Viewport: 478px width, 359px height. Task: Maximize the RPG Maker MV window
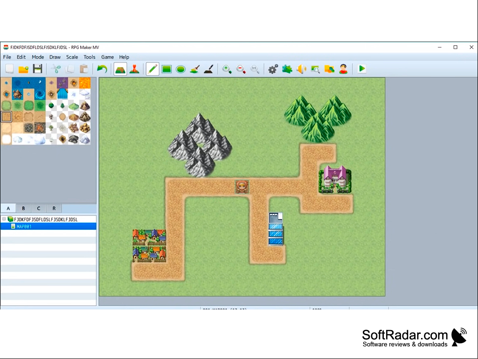tap(456, 47)
